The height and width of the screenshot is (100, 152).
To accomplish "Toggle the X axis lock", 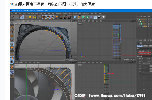I will click(x=44, y=17).
